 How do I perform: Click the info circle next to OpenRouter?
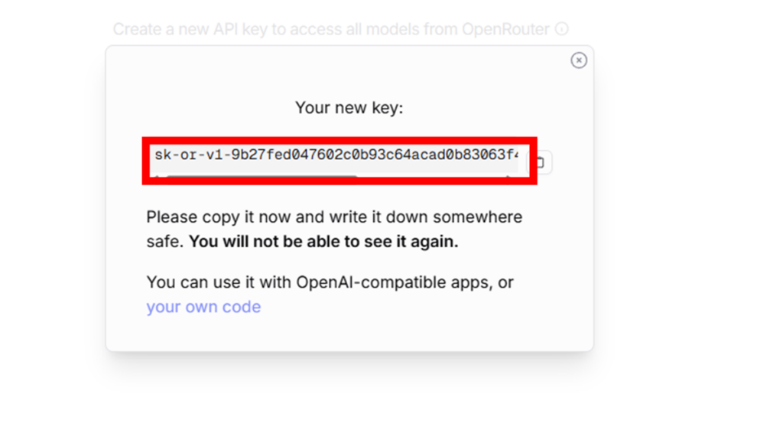point(563,28)
